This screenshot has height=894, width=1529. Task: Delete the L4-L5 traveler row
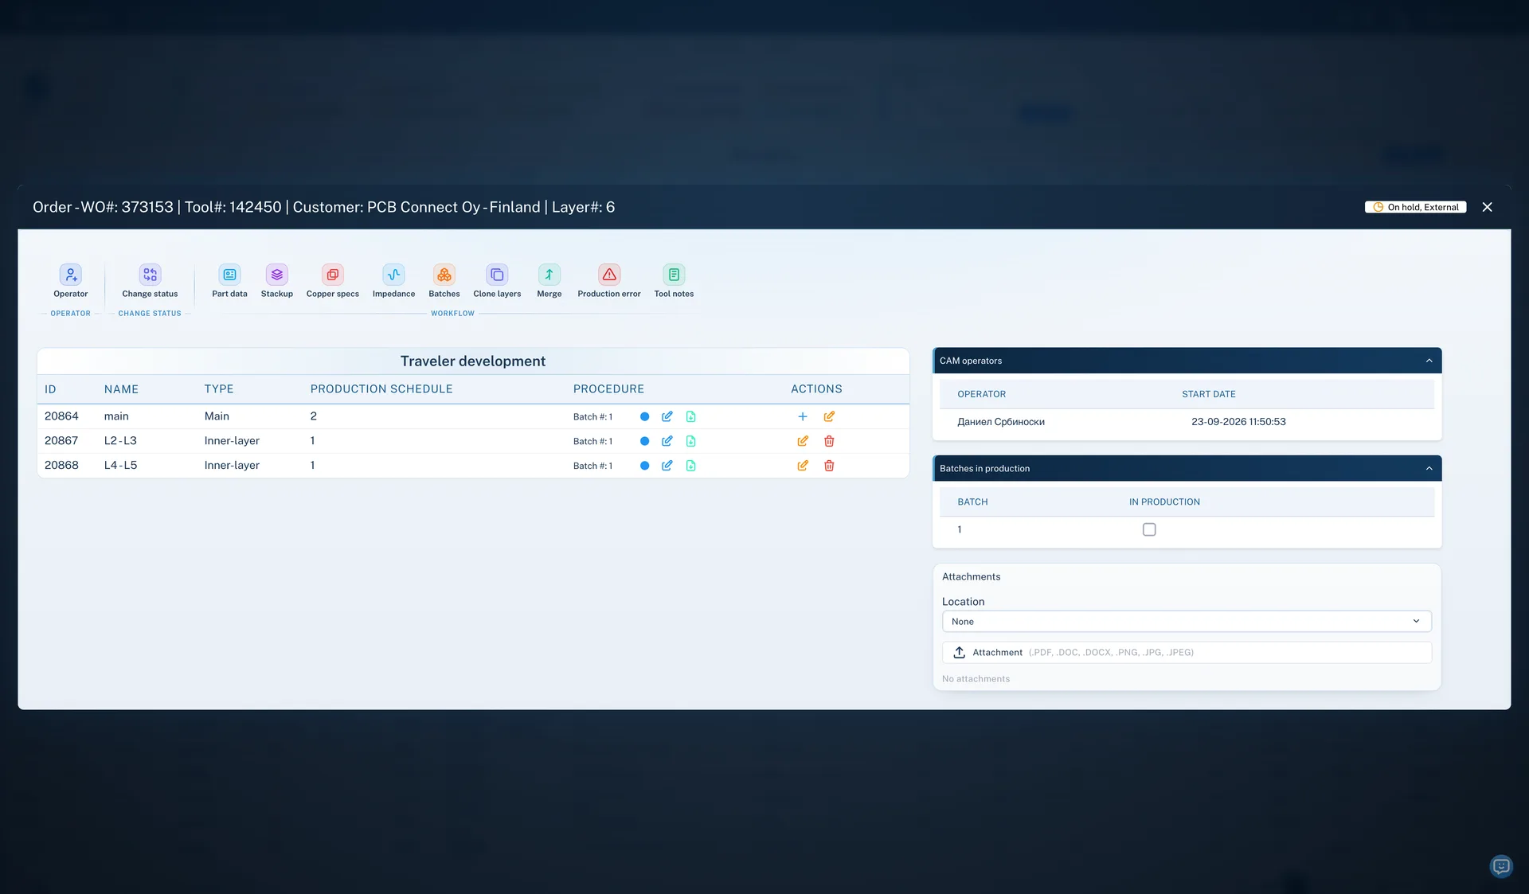coord(829,466)
